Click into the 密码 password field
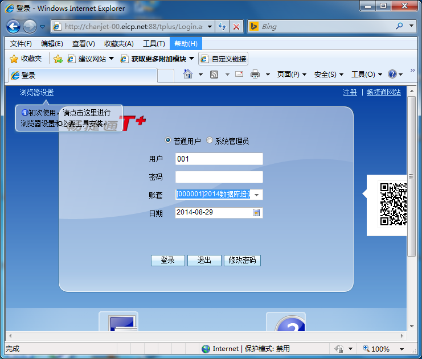This screenshot has width=422, height=359. point(219,177)
